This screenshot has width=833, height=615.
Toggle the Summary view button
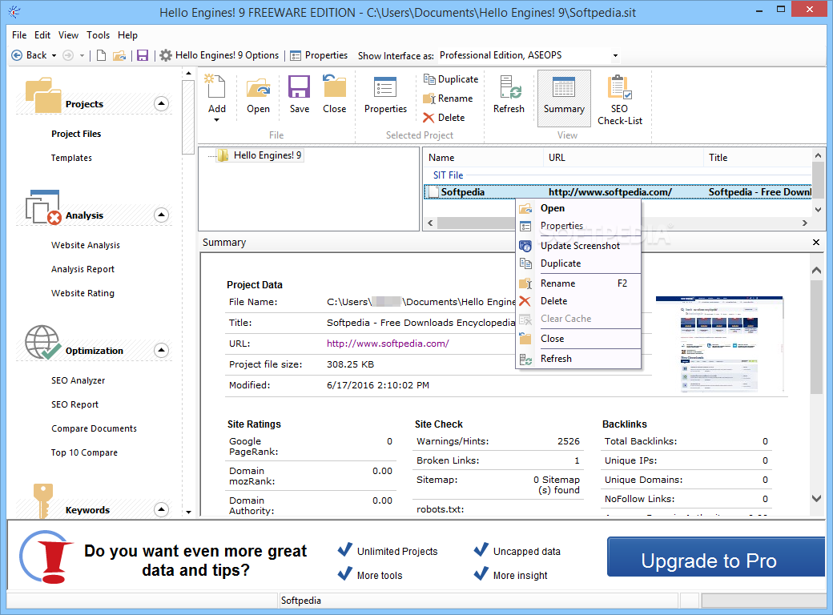tap(564, 98)
